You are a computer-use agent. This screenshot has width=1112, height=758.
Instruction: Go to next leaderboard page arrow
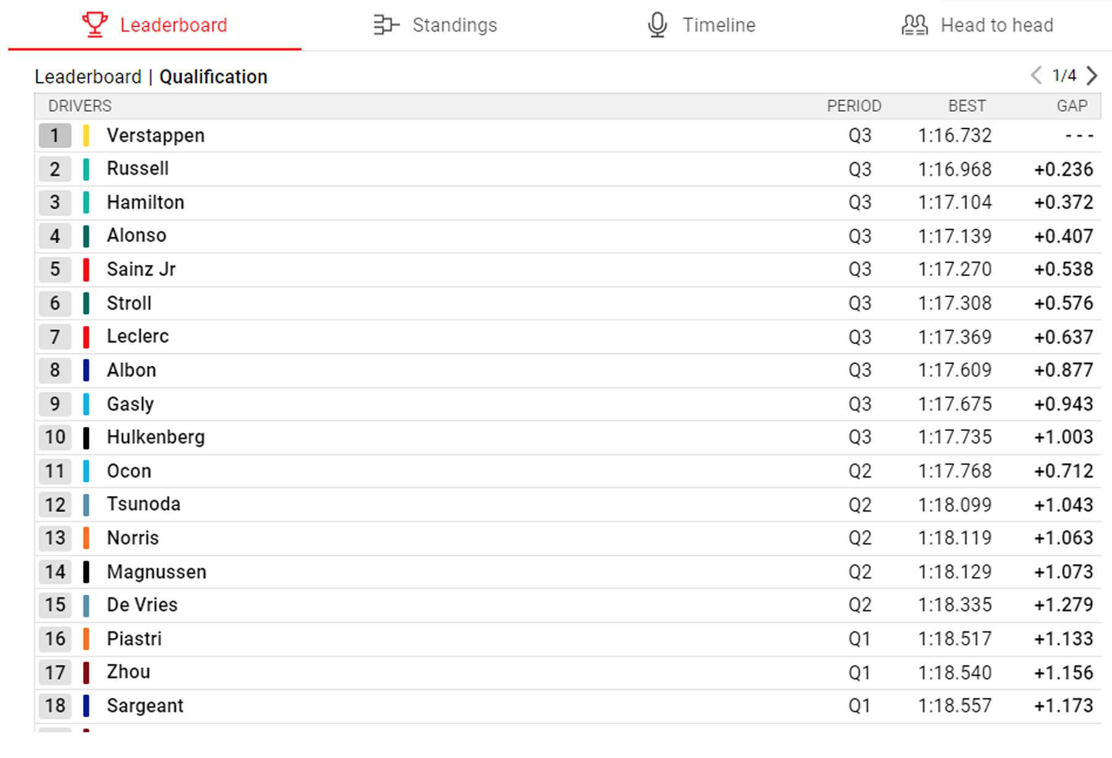(1092, 75)
